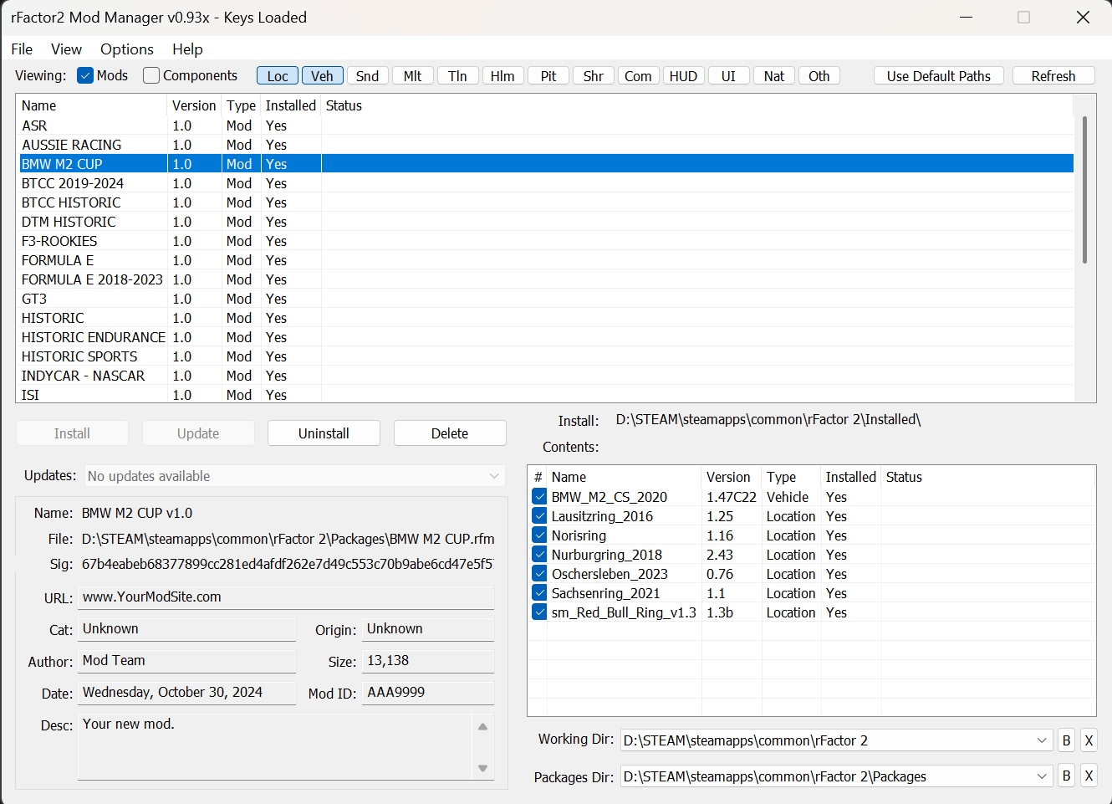
Task: Toggle the HUD filter button
Action: [683, 76]
